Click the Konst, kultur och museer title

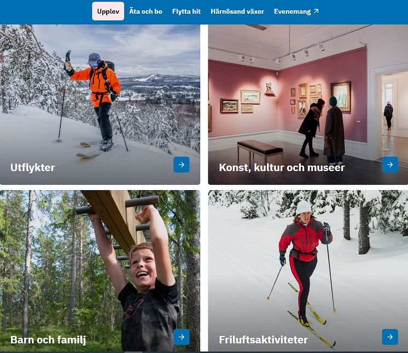[282, 168]
